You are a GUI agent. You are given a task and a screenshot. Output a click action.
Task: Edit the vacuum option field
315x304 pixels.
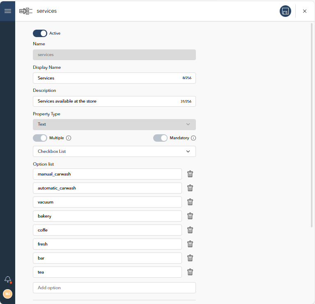[x=107, y=202]
